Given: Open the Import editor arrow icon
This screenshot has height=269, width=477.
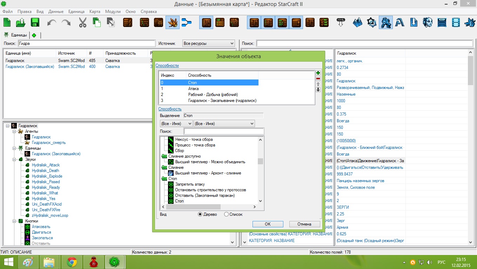Looking at the screenshot, I should [x=414, y=23].
